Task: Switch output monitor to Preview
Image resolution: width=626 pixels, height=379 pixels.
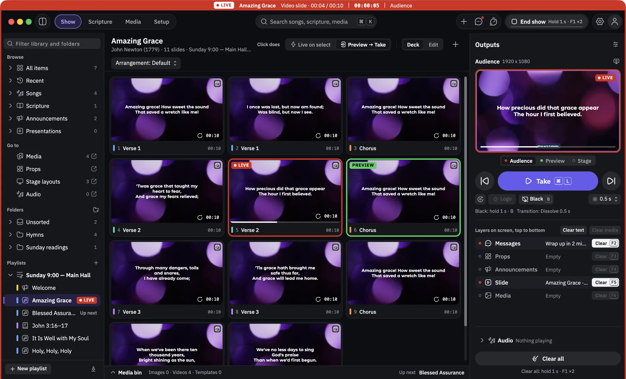Action: (552, 161)
